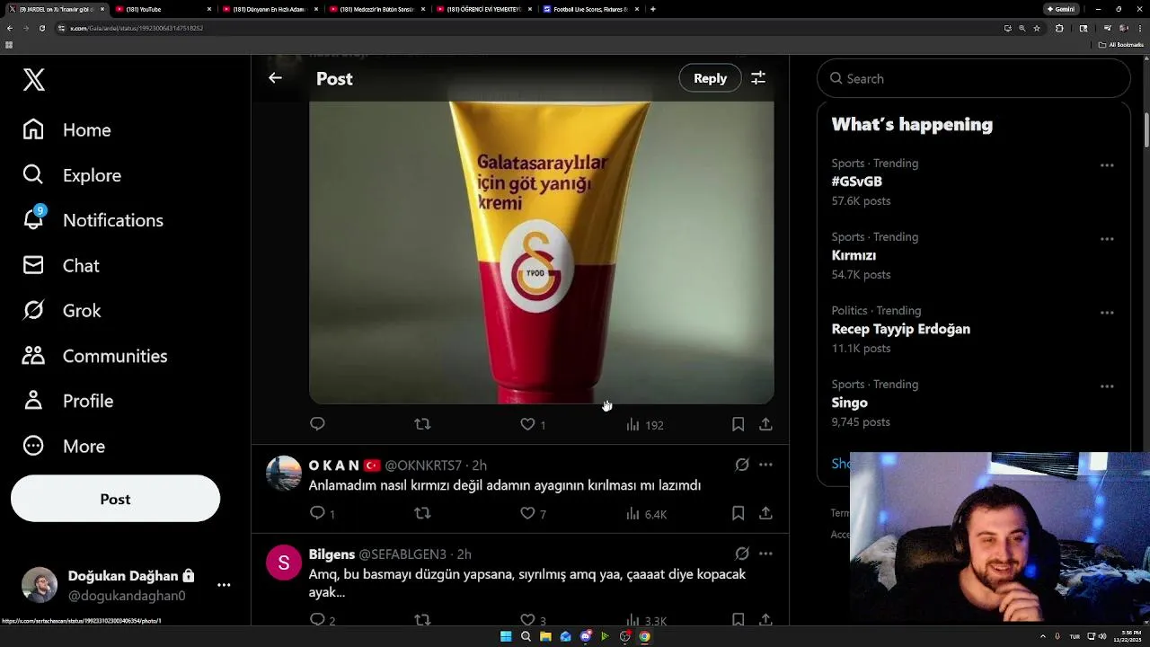Open @OKNKRTS7 profile link

[x=423, y=465]
